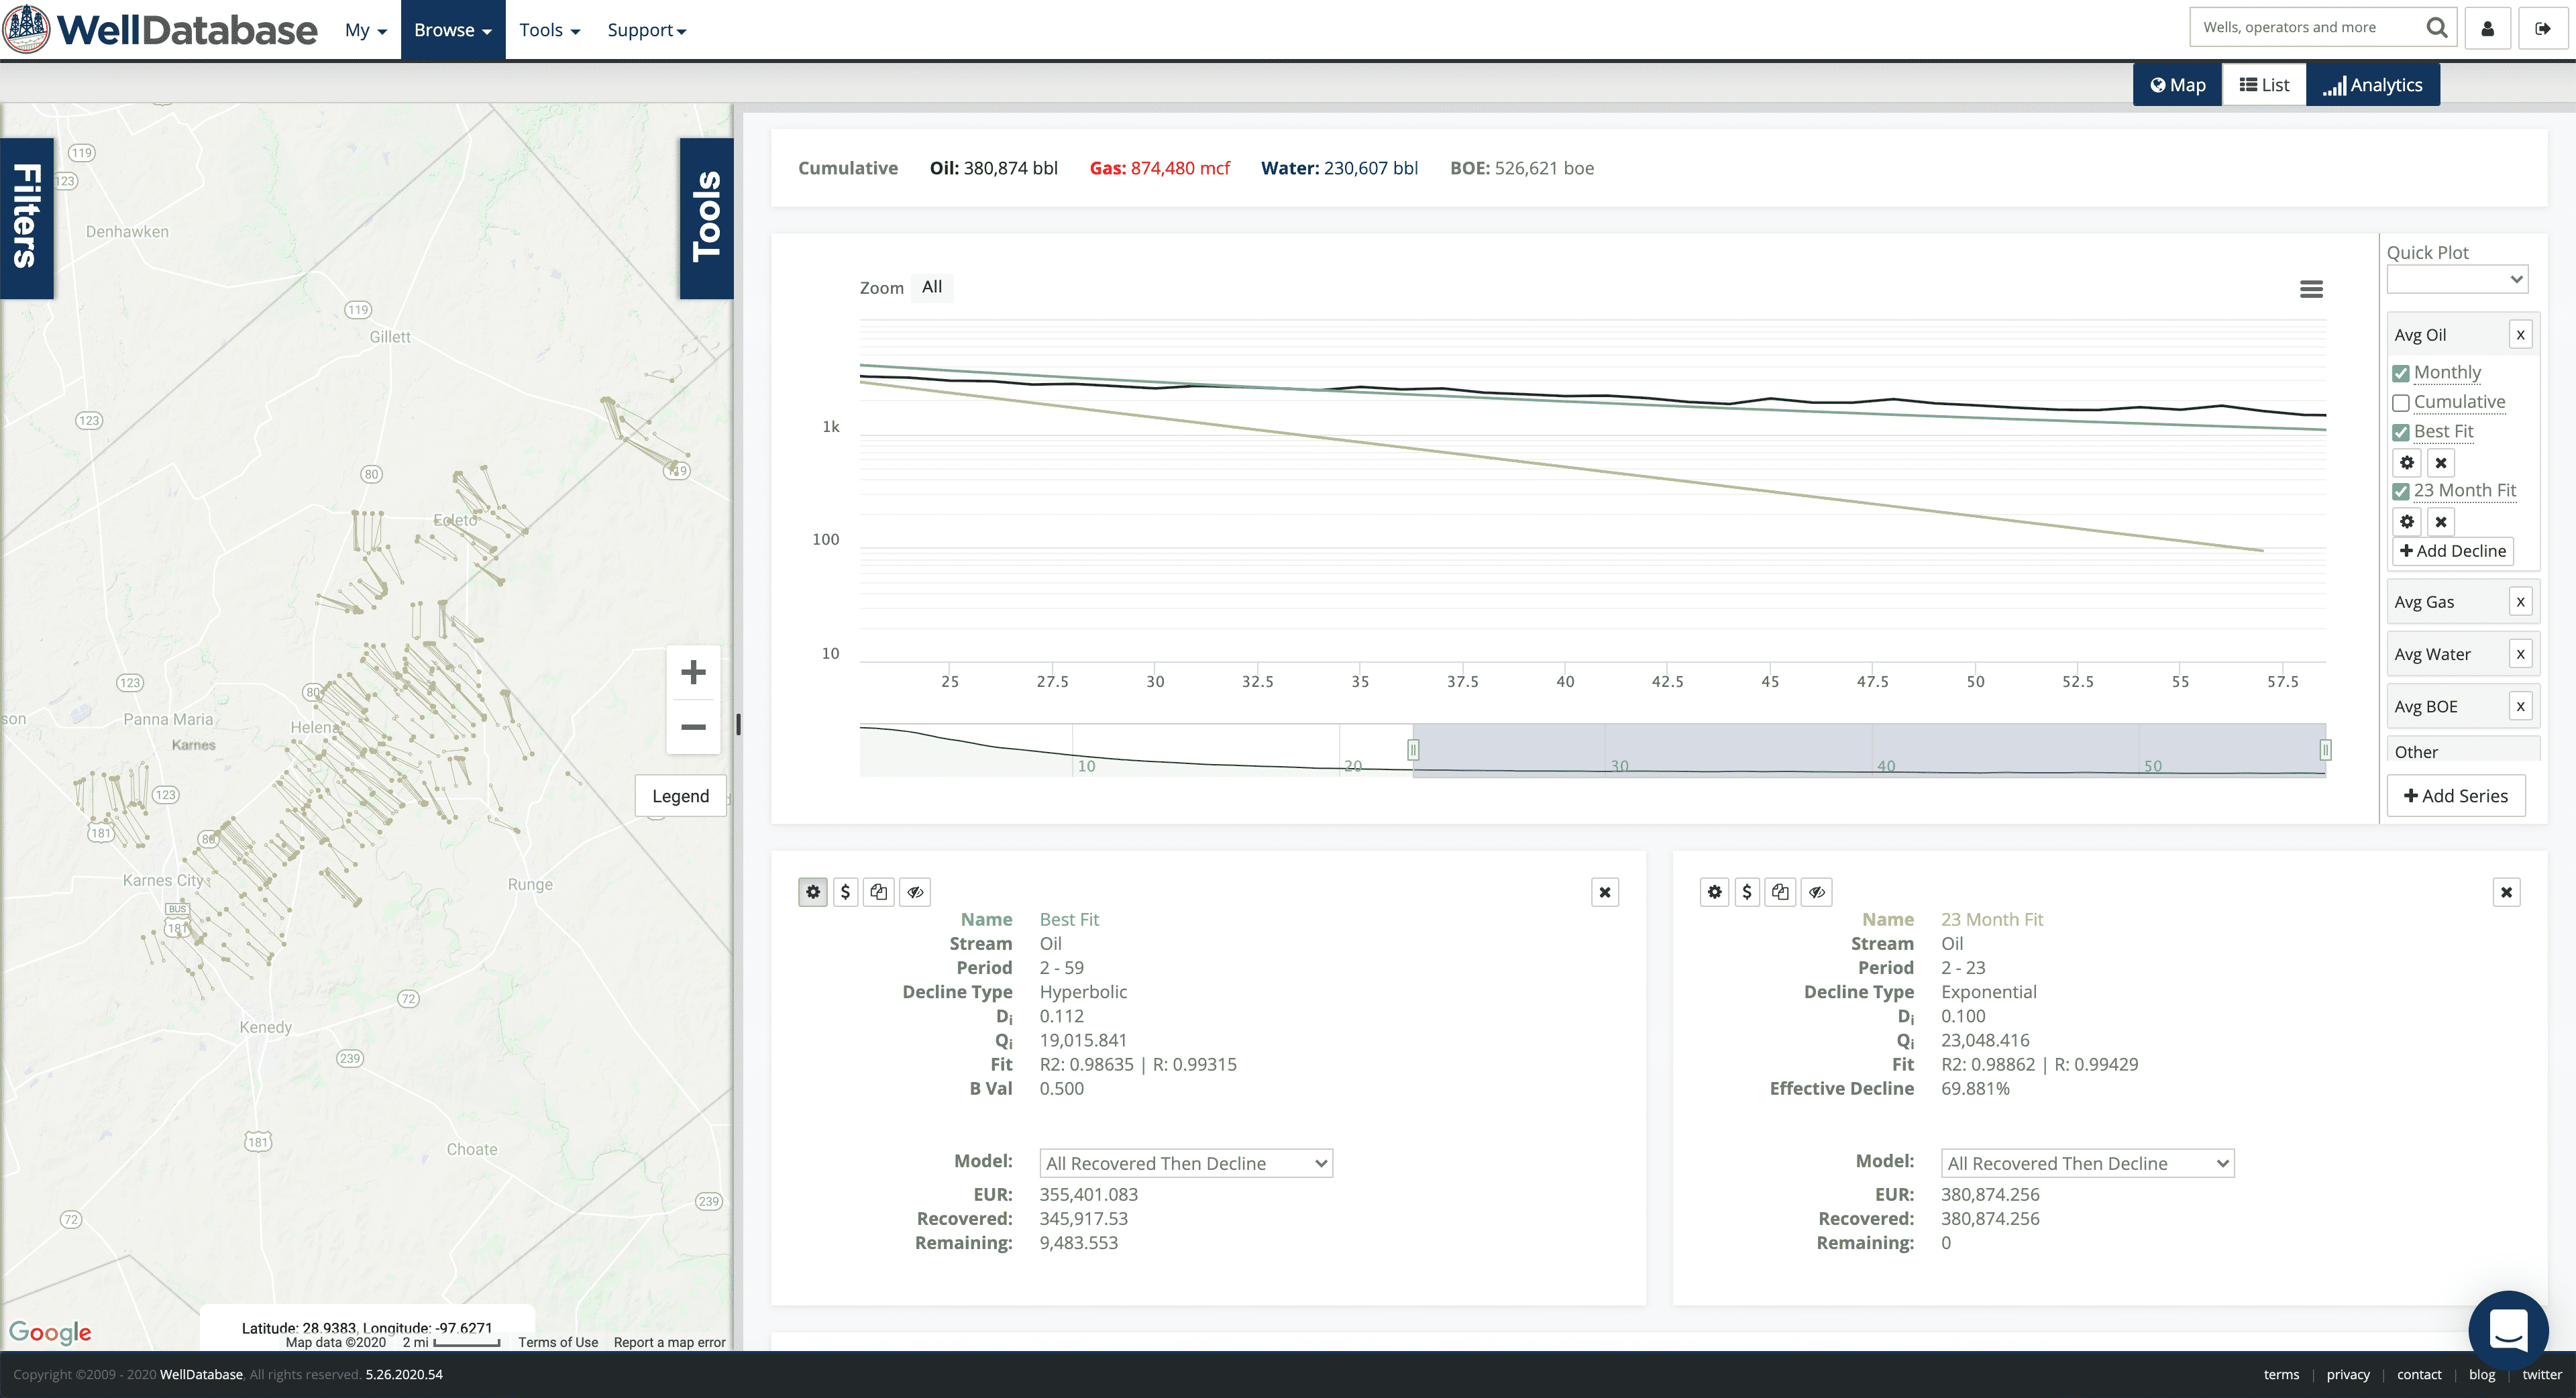Open chart hamburger export menu
Image resolution: width=2576 pixels, height=1398 pixels.
2311,289
